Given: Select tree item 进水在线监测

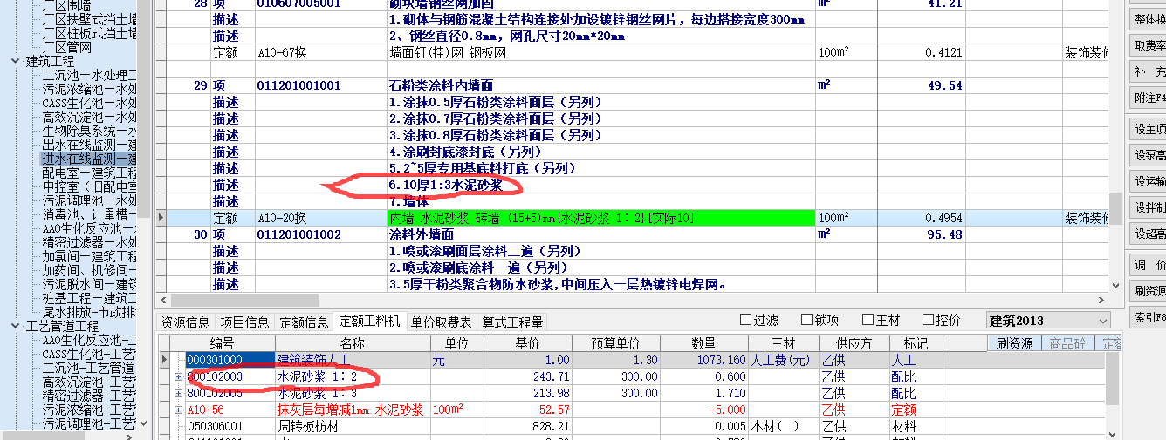Looking at the screenshot, I should [x=89, y=159].
